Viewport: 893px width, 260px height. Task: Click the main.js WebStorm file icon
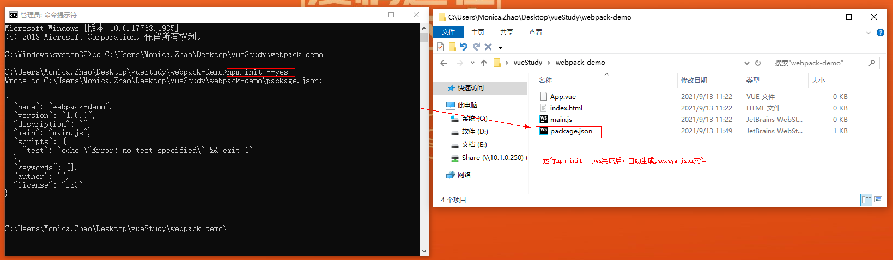(x=543, y=119)
